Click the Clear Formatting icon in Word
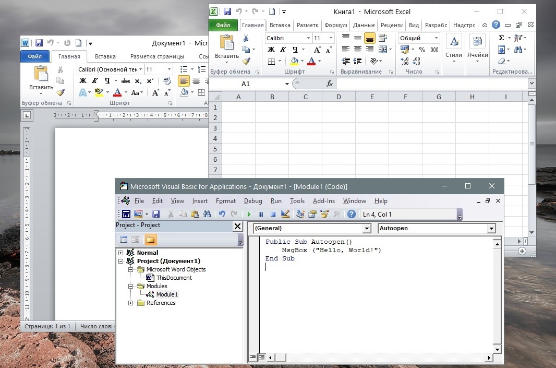The height and width of the screenshot is (368, 556). (167, 80)
